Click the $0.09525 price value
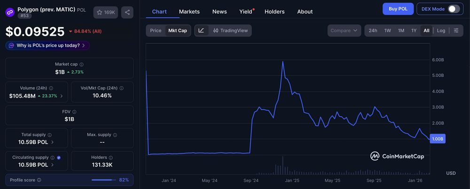 pos(35,32)
